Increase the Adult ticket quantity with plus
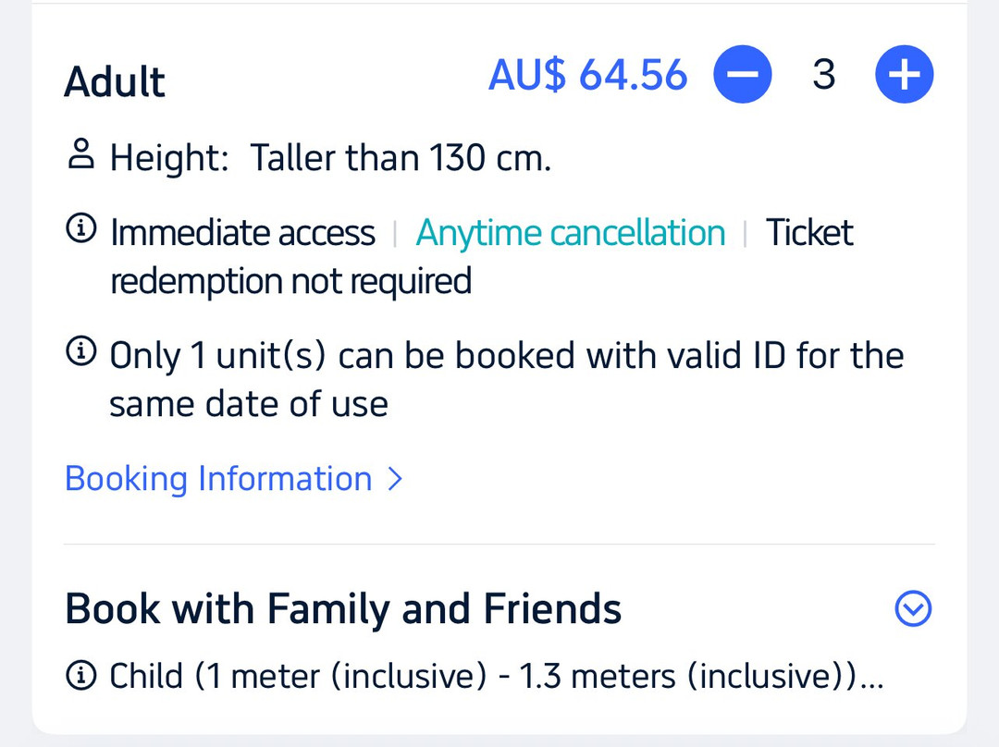Screen dimensions: 999x747 click(904, 75)
